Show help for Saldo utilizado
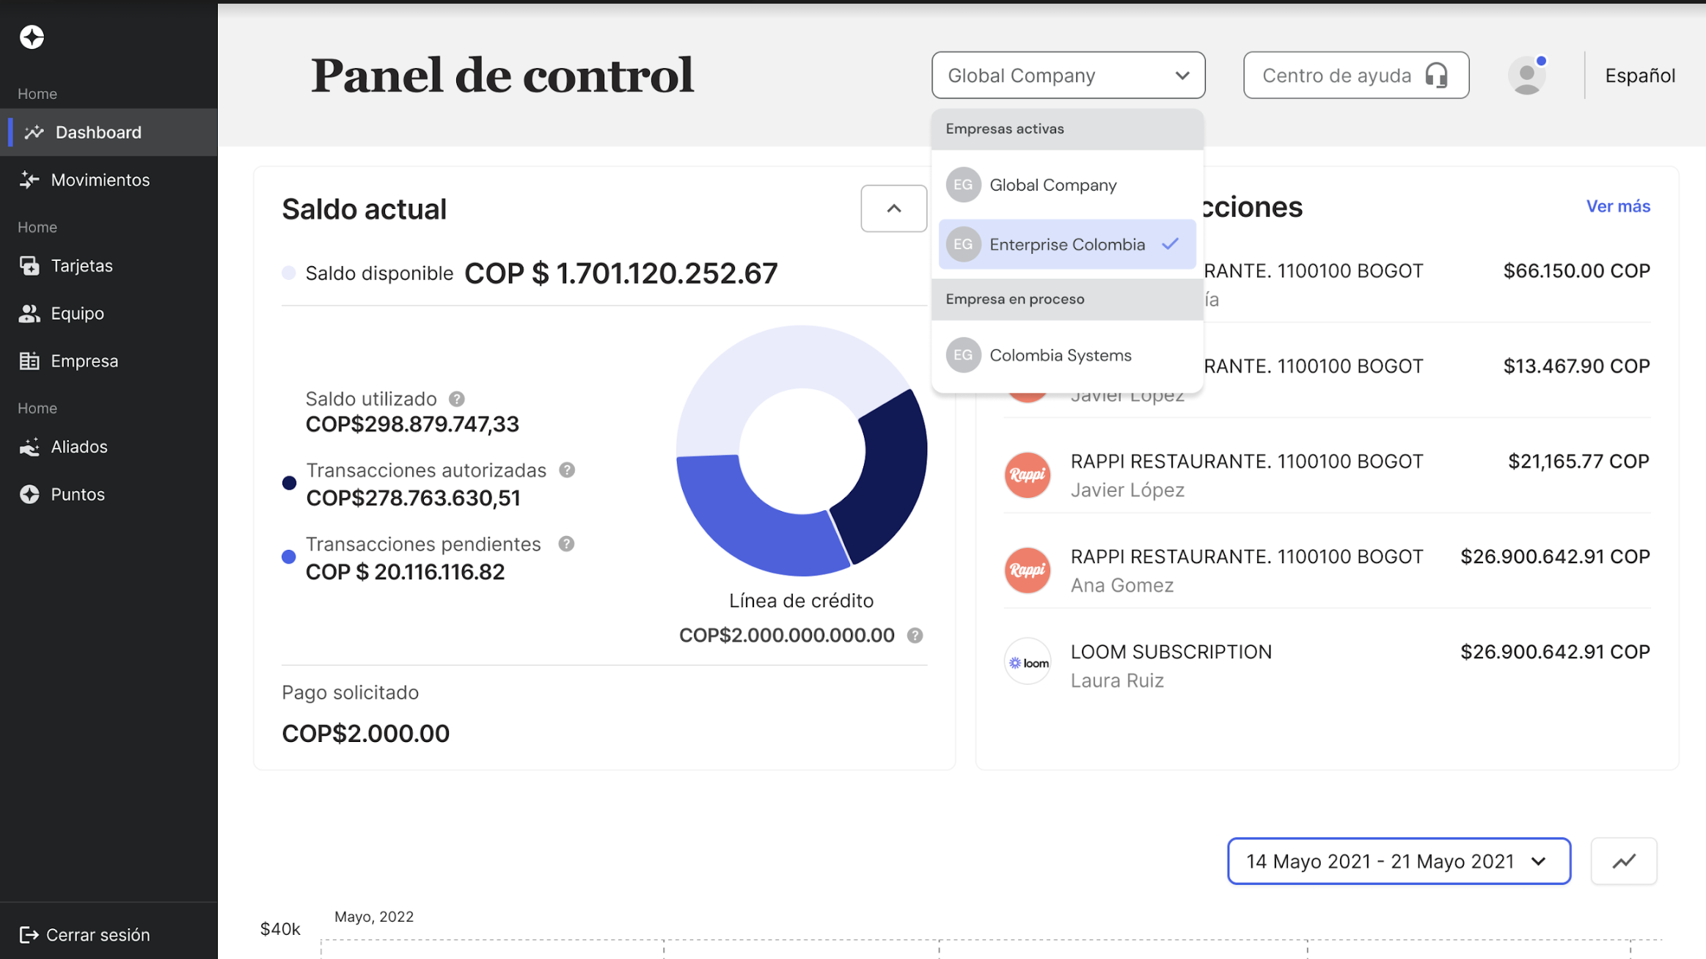The image size is (1706, 959). tap(456, 399)
